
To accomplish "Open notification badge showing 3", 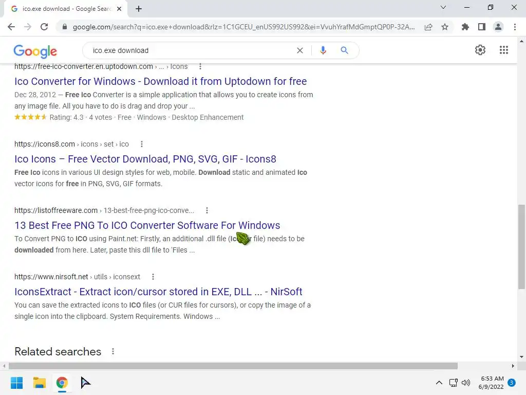I will [512, 383].
